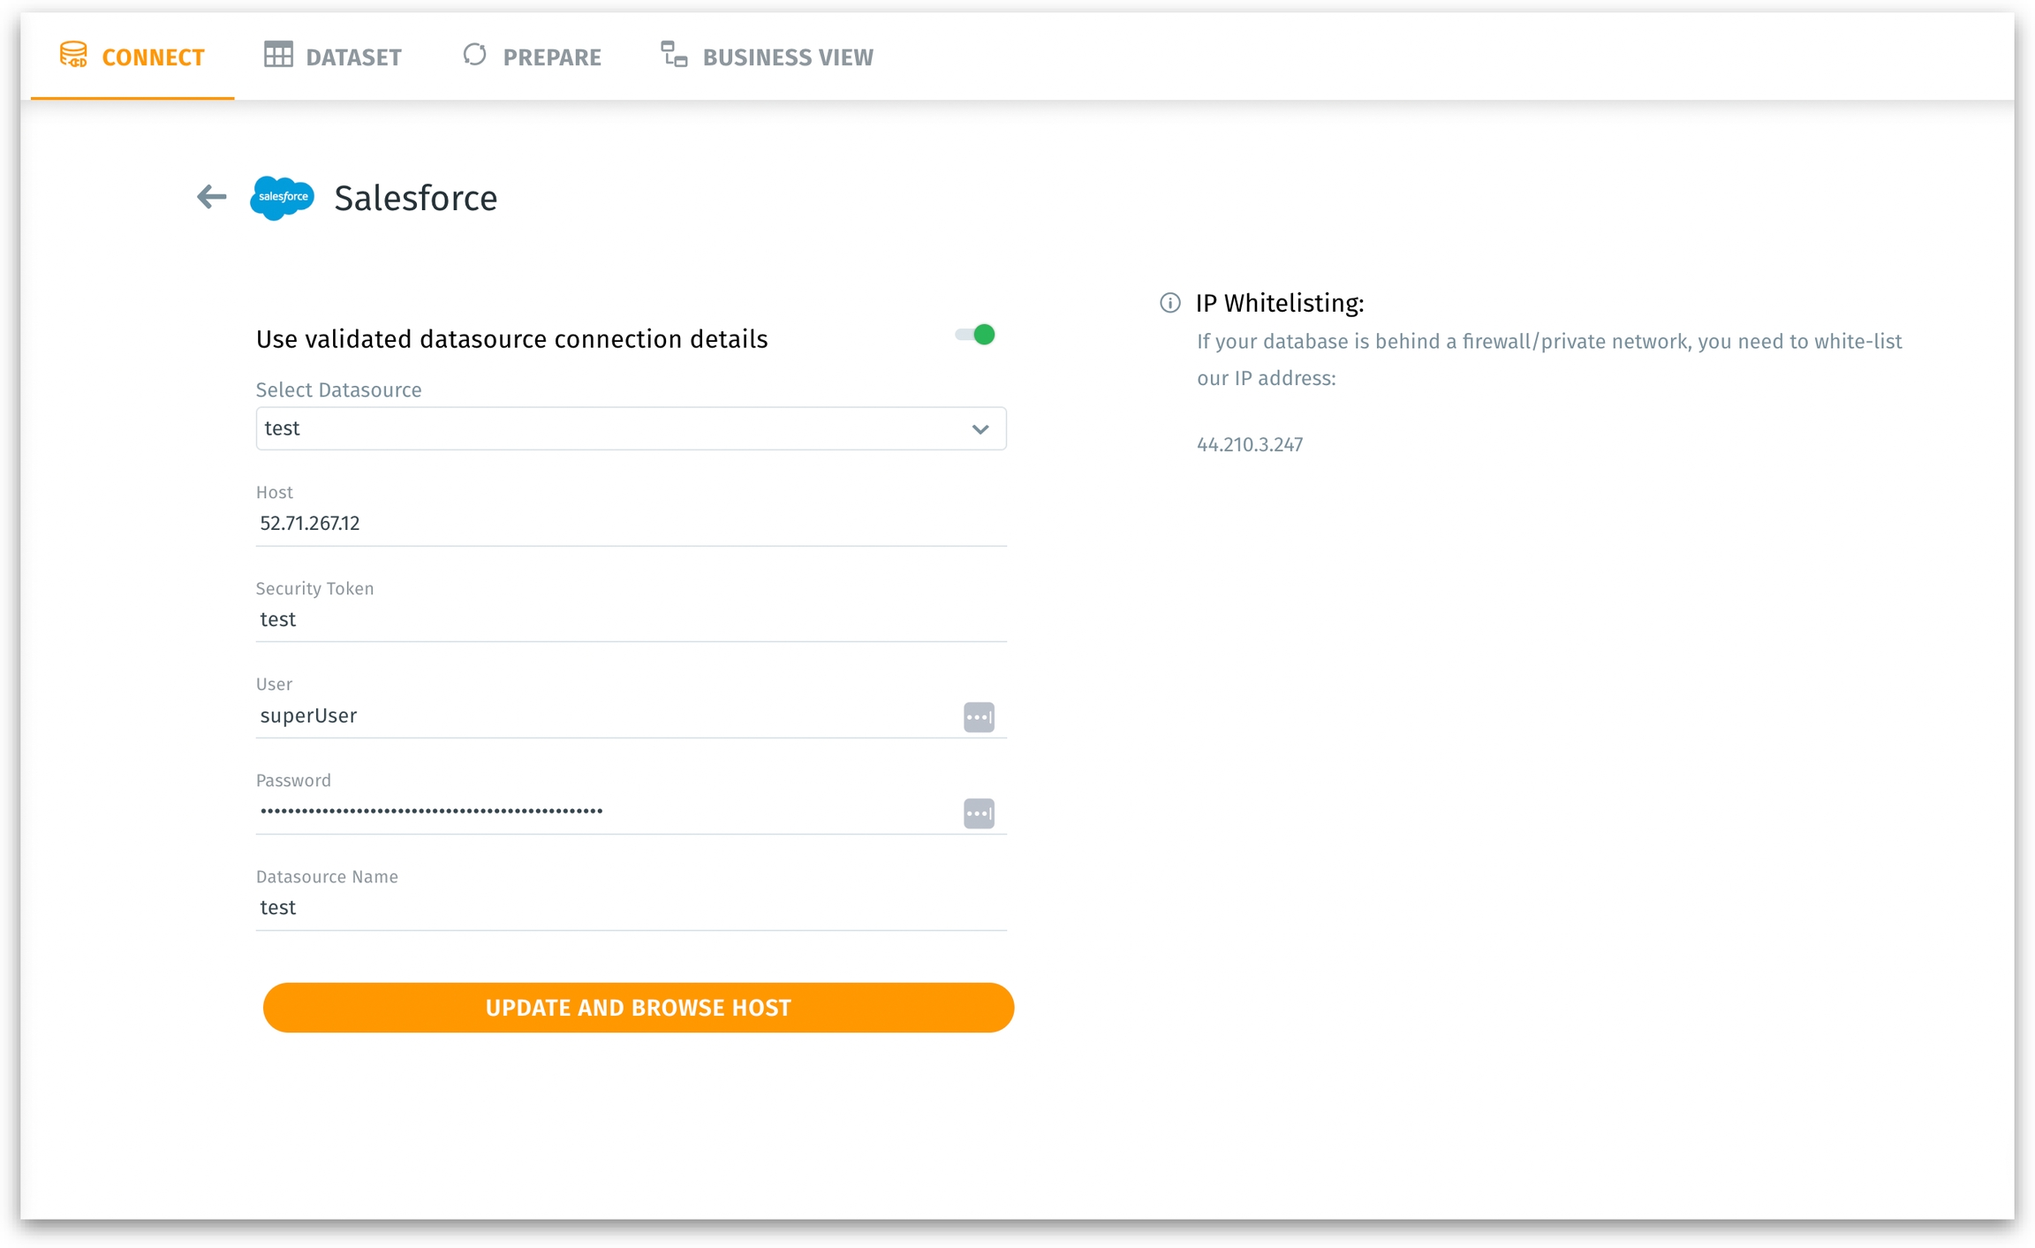Expand the Select Datasource chevron
This screenshot has height=1248, width=2035.
980,429
